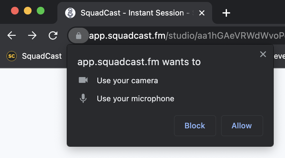Open the SquadCast bookmark label
The height and width of the screenshot is (158, 285).
pos(42,56)
